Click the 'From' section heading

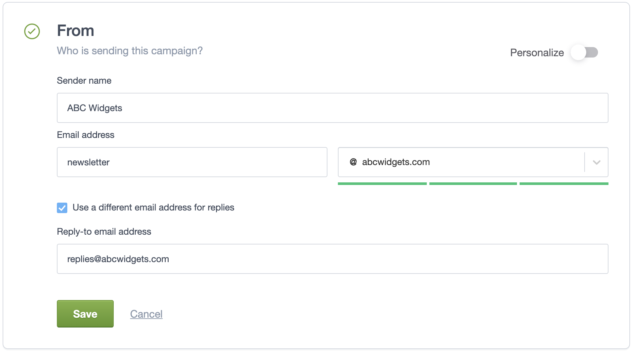click(75, 31)
